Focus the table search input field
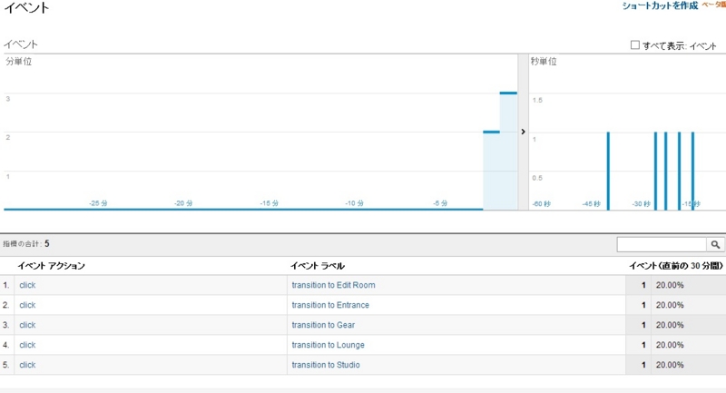This screenshot has width=726, height=393. coord(662,244)
